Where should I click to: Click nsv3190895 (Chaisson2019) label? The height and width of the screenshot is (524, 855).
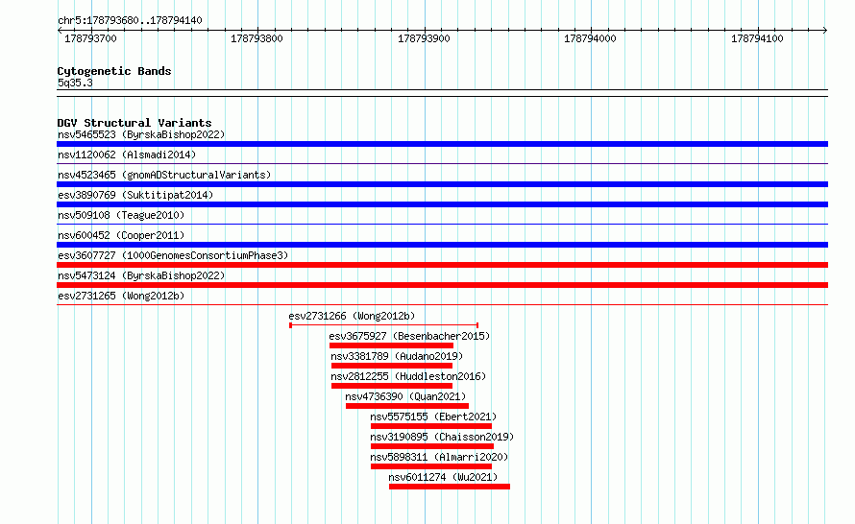(x=442, y=437)
